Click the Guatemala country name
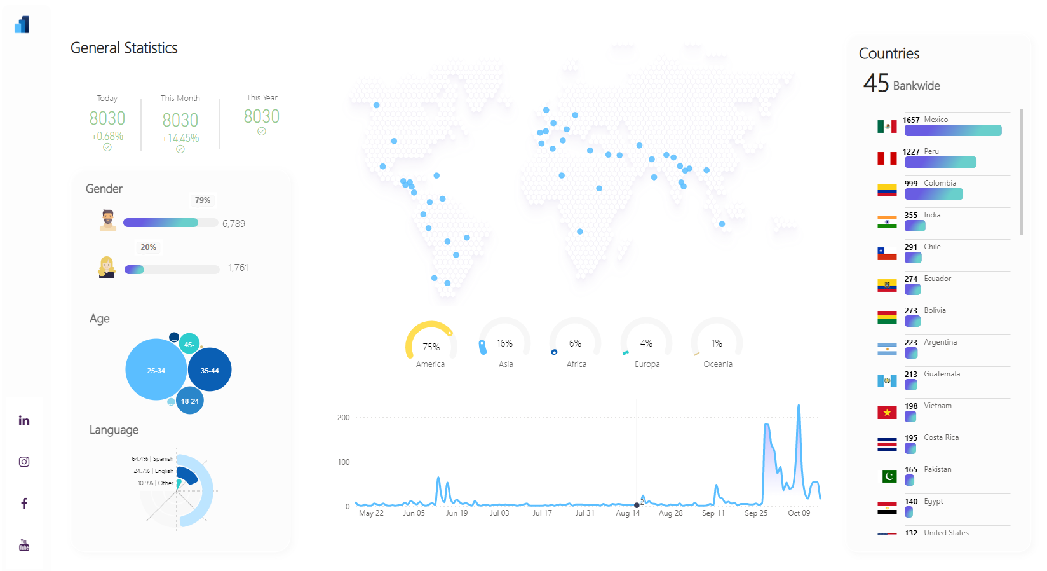The height and width of the screenshot is (571, 1047). (942, 374)
